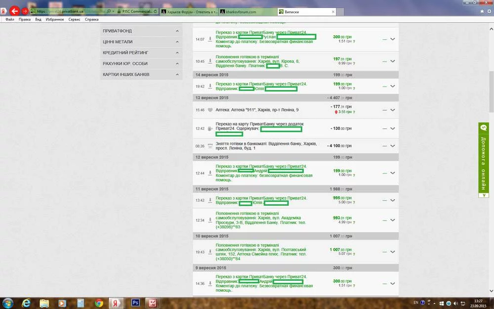Open File Explorer folder in taskbar
The image size is (494, 309).
click(44, 303)
